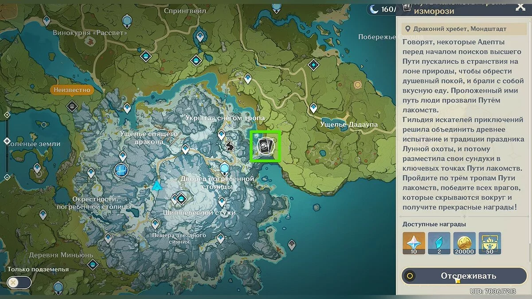
Task: Open the domain marker under Неизвестно label
Action: click(x=72, y=106)
